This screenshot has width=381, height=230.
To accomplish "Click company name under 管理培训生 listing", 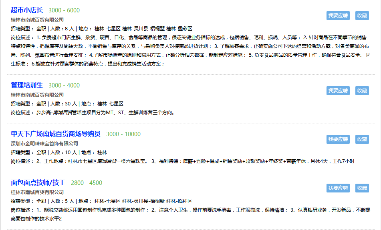I will click(37, 95).
